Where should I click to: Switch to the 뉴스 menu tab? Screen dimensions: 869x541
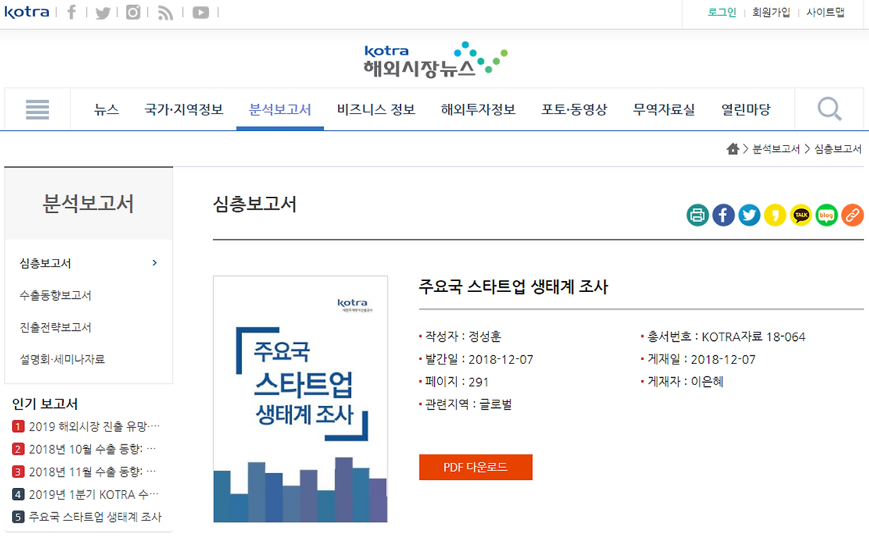pyautogui.click(x=107, y=109)
